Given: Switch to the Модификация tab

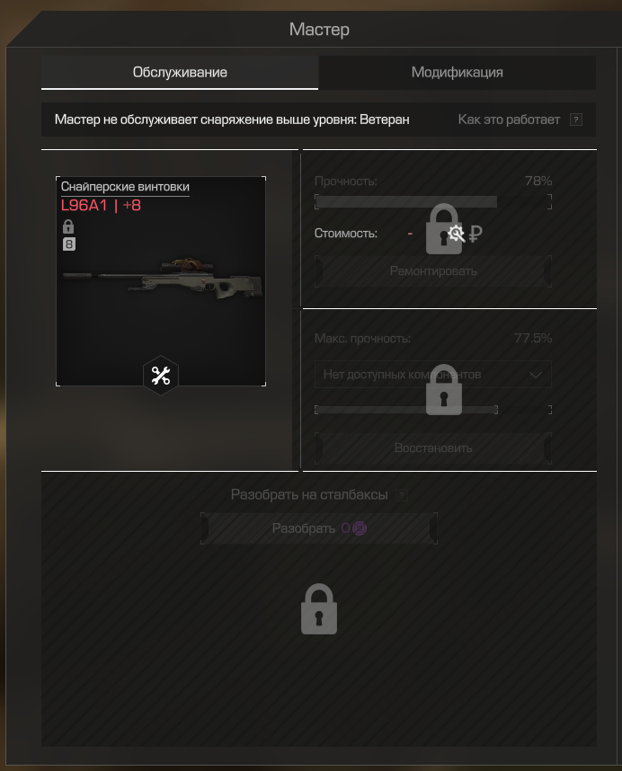Looking at the screenshot, I should [x=458, y=72].
